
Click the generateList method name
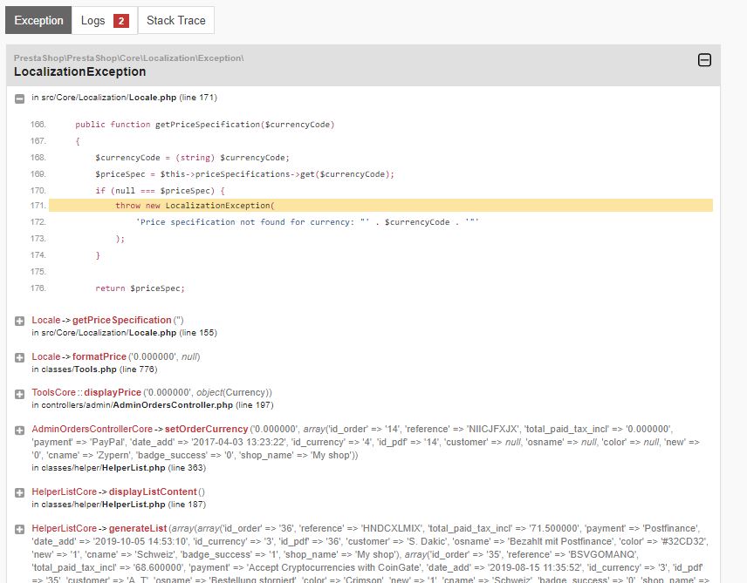point(138,528)
